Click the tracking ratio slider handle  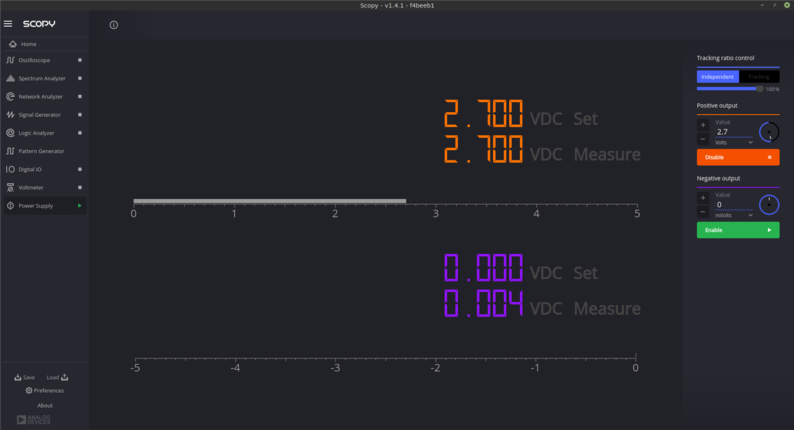pos(760,89)
